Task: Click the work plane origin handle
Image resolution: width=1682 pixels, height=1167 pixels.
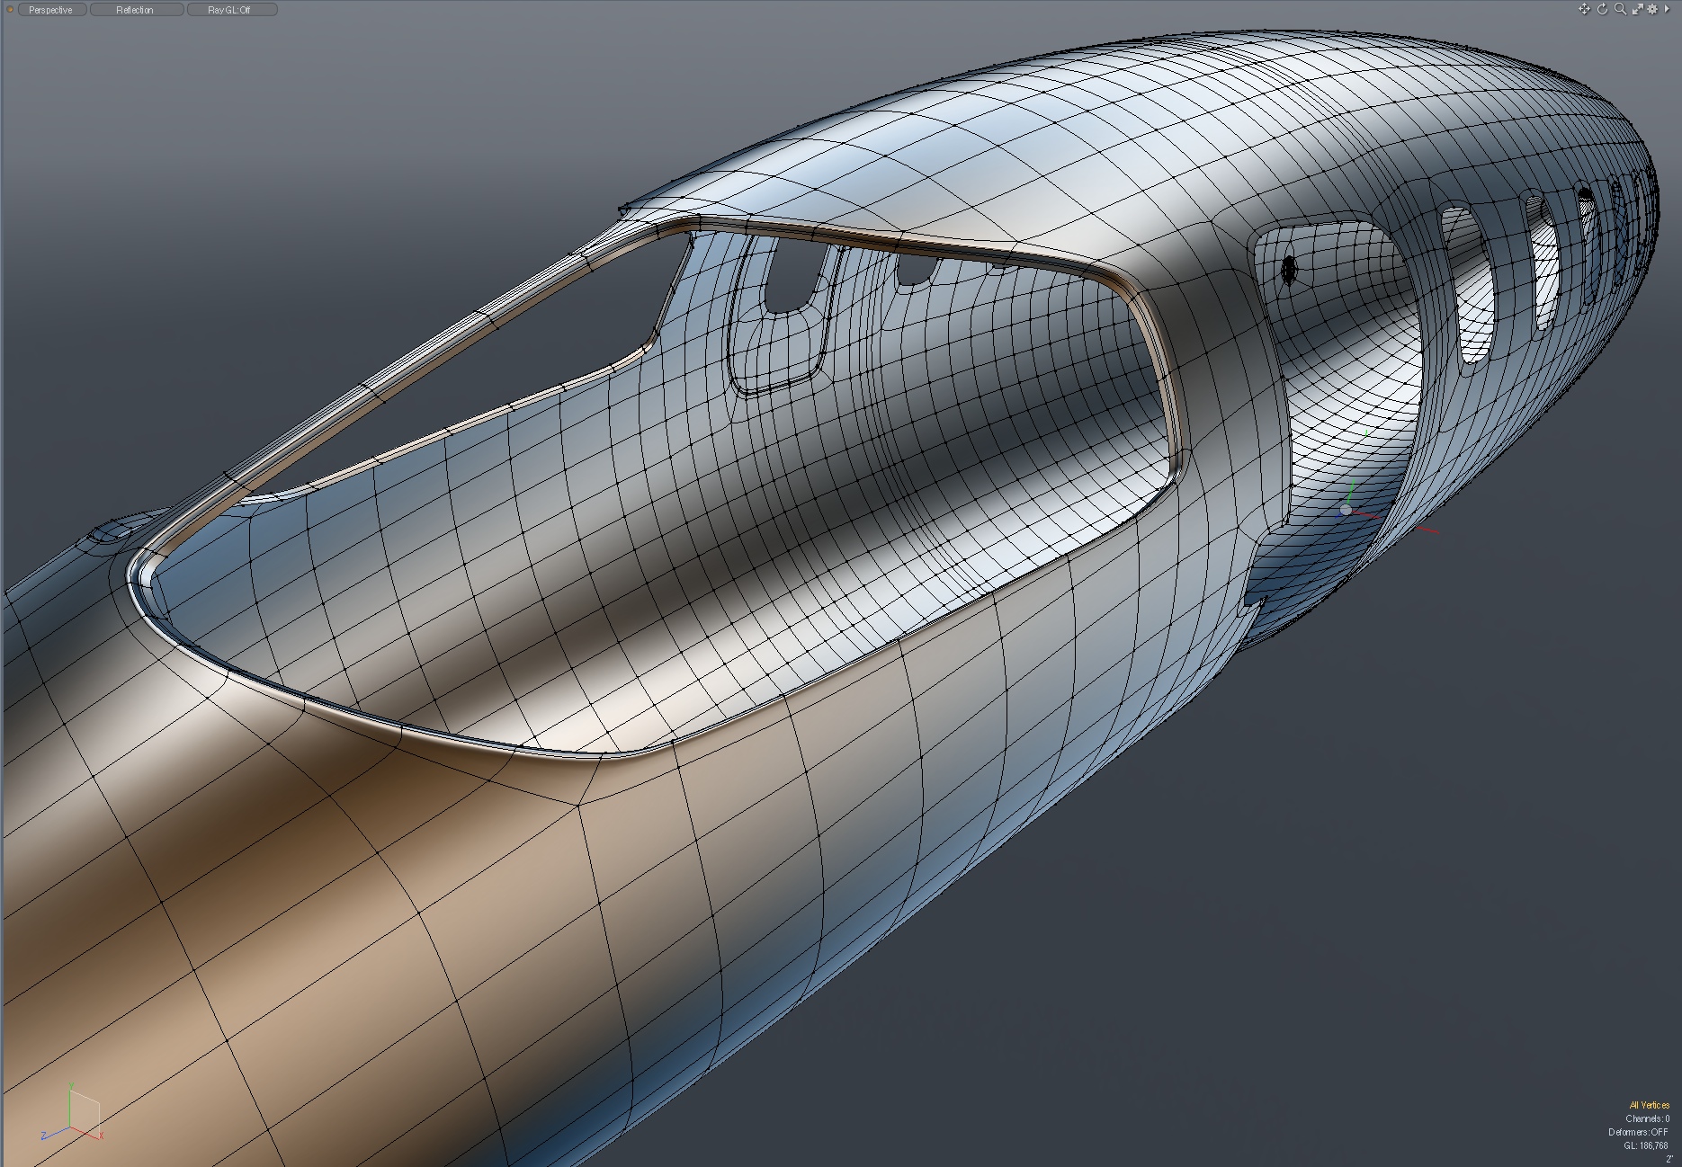Action: (1346, 510)
